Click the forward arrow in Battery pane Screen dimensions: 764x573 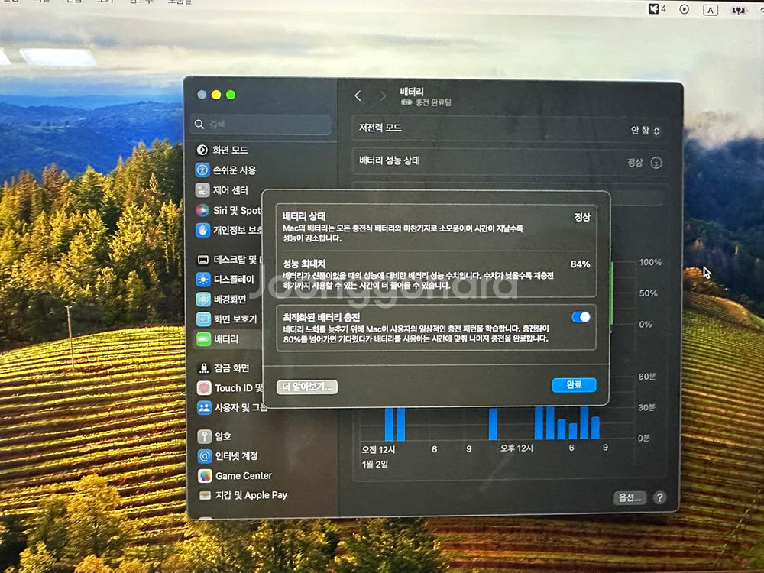pos(383,96)
